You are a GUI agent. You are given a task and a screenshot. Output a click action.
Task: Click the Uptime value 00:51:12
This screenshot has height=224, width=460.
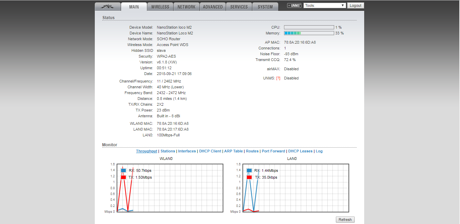tap(164, 68)
